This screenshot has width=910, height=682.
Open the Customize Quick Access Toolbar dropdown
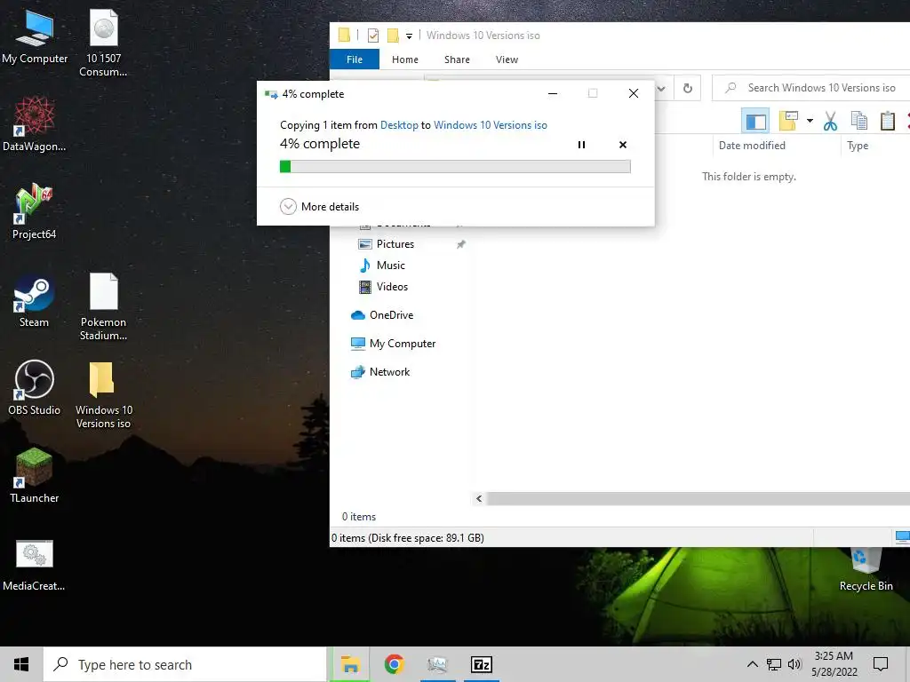409,36
